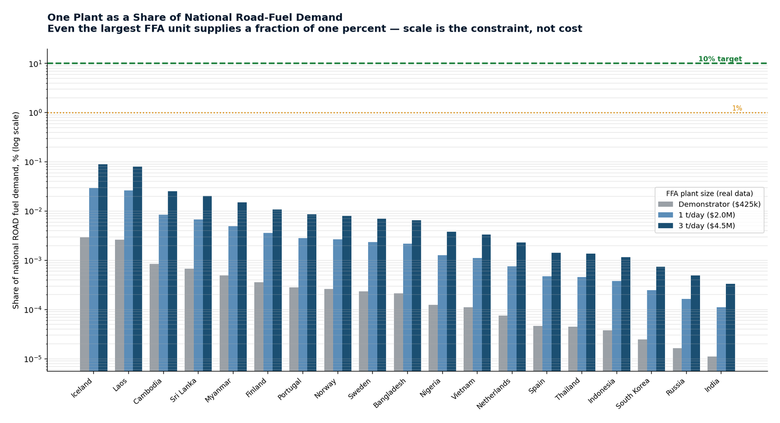Click Nigeria's light blue 1 t/day bar
This screenshot has height=423, width=780.
[x=442, y=313]
